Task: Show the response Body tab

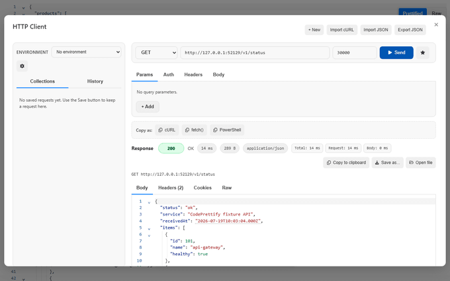Action: click(x=142, y=188)
